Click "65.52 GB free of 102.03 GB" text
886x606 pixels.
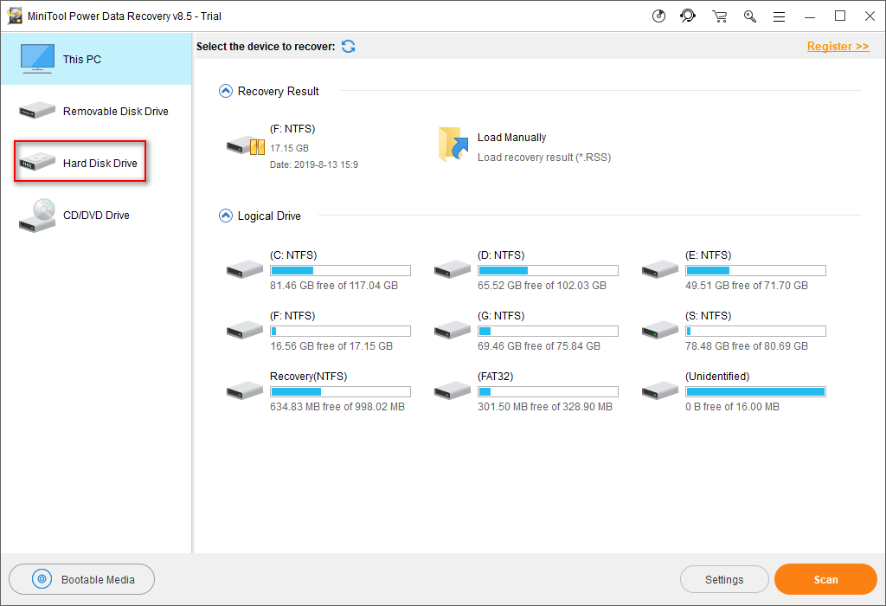click(x=542, y=286)
